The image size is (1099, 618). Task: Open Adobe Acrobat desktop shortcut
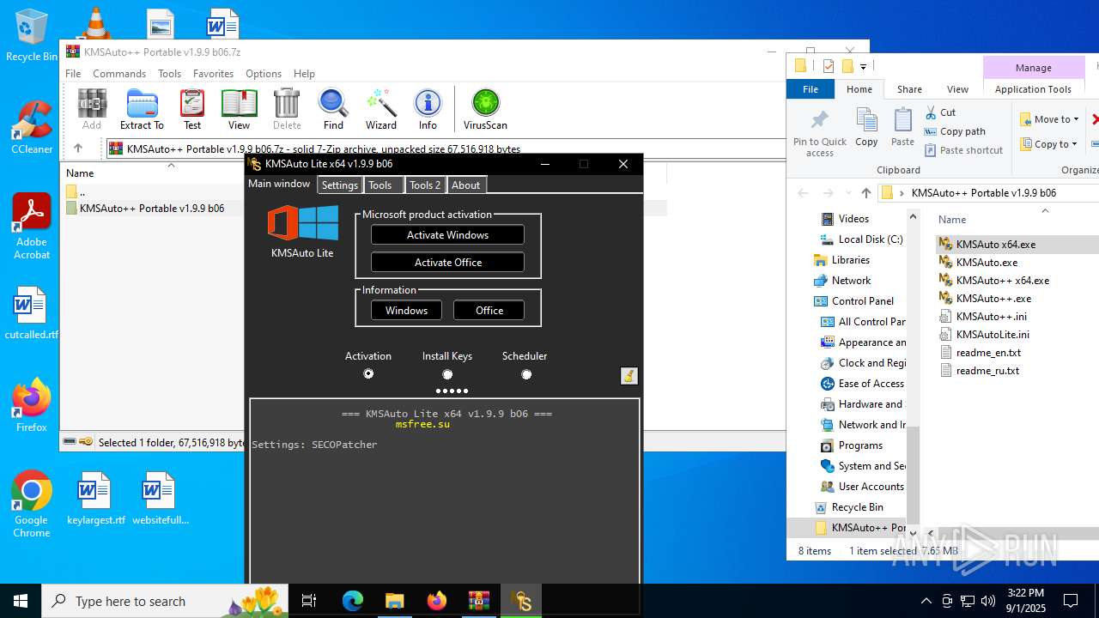(32, 227)
